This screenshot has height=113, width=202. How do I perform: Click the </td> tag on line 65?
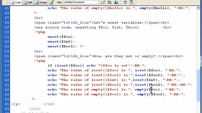tap(49, 104)
